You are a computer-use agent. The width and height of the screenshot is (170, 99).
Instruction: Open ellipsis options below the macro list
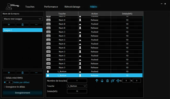[x=36, y=73]
